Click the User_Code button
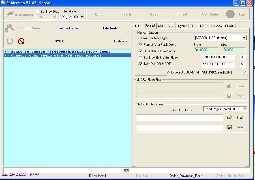The image size is (255, 180). click(x=209, y=14)
